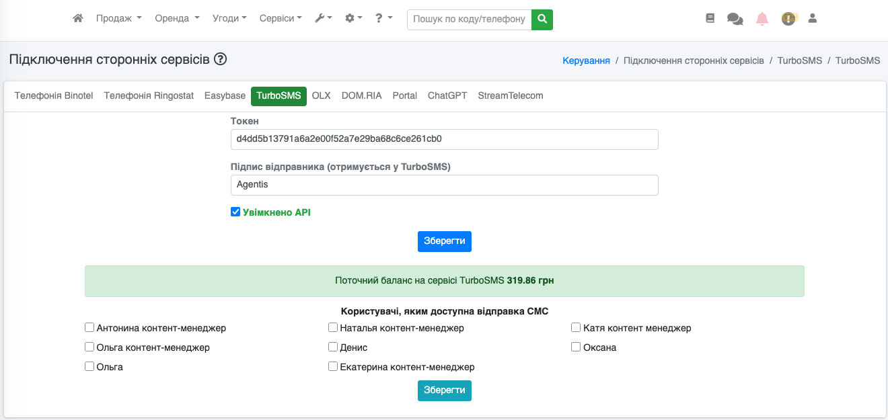Open the user profile icon
Image resolution: width=888 pixels, height=420 pixels.
tap(812, 19)
